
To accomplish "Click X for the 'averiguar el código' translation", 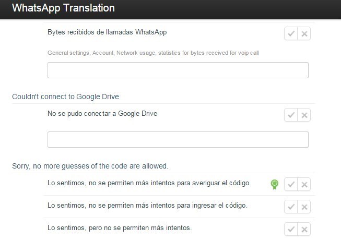I will point(304,184).
